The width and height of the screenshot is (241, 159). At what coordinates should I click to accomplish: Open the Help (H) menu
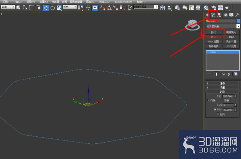pos(141,2)
